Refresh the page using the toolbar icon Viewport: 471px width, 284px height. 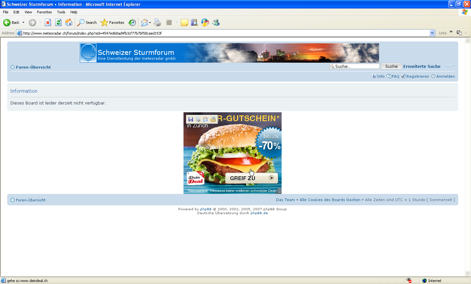[x=58, y=23]
